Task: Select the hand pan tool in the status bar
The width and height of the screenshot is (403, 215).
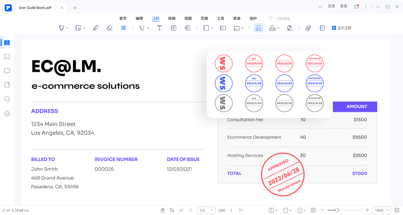Action: tap(162, 210)
